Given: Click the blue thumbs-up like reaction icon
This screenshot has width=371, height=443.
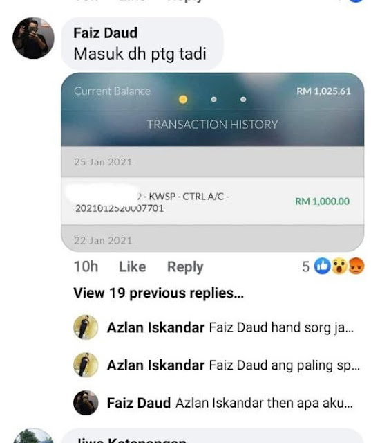Looking at the screenshot, I should point(322,266).
